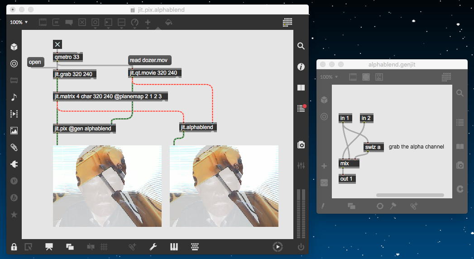Toggle the X toggle above qmetro 33

[x=57, y=44]
